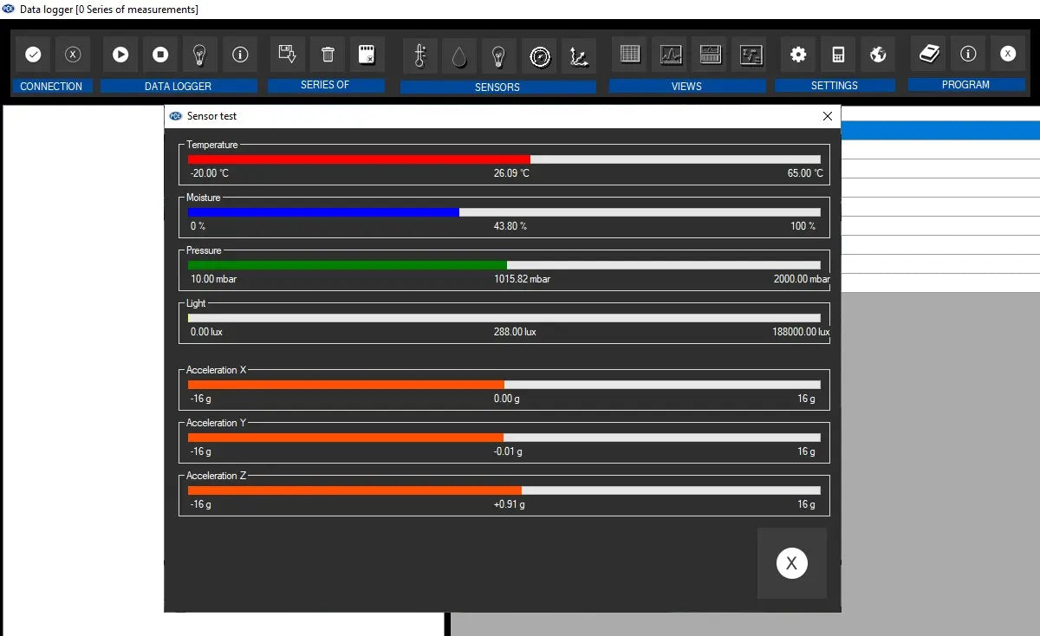The width and height of the screenshot is (1040, 636).
Task: Click the SD card icon
Action: coord(367,55)
